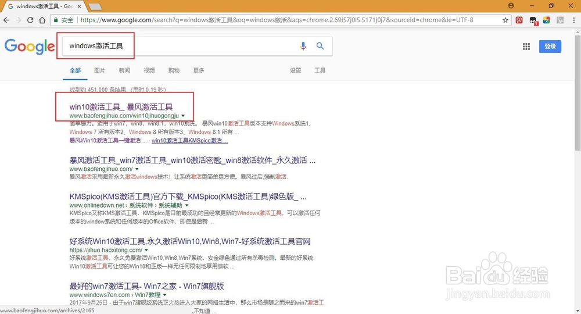Start voice search with microphone icon
The image size is (581, 314).
point(303,45)
